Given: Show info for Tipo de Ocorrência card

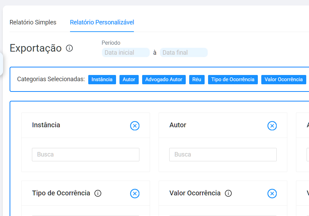Looking at the screenshot, I should [x=98, y=193].
